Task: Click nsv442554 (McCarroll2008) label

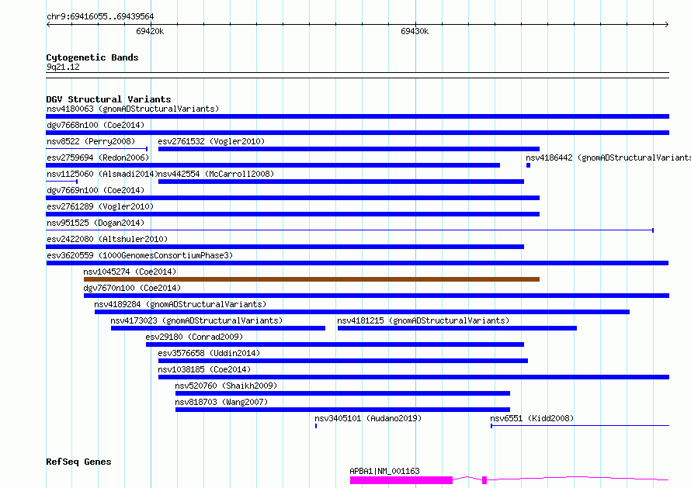Action: [x=216, y=174]
